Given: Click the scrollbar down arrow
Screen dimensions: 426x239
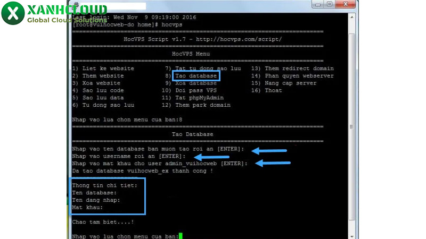Looking at the screenshot, I should click(351, 236).
